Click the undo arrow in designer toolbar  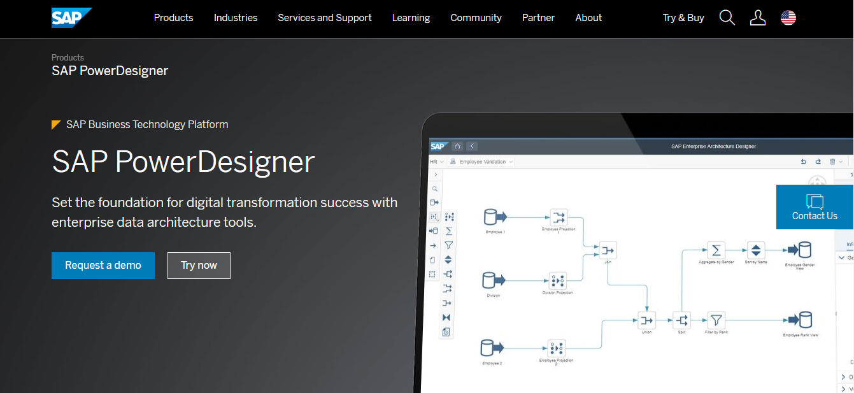pos(804,162)
